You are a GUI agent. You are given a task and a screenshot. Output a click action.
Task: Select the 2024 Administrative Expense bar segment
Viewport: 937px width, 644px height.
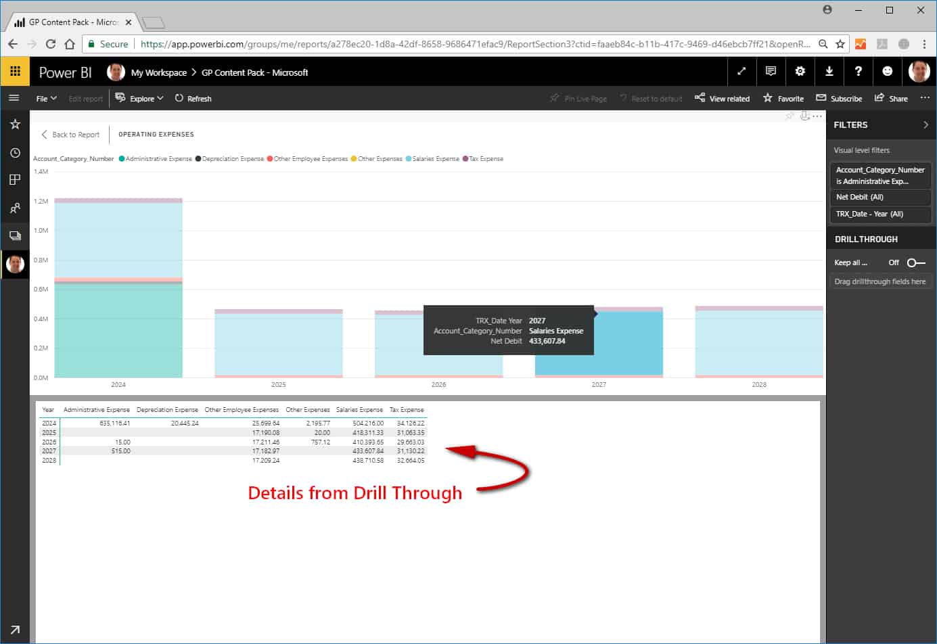[x=118, y=331]
